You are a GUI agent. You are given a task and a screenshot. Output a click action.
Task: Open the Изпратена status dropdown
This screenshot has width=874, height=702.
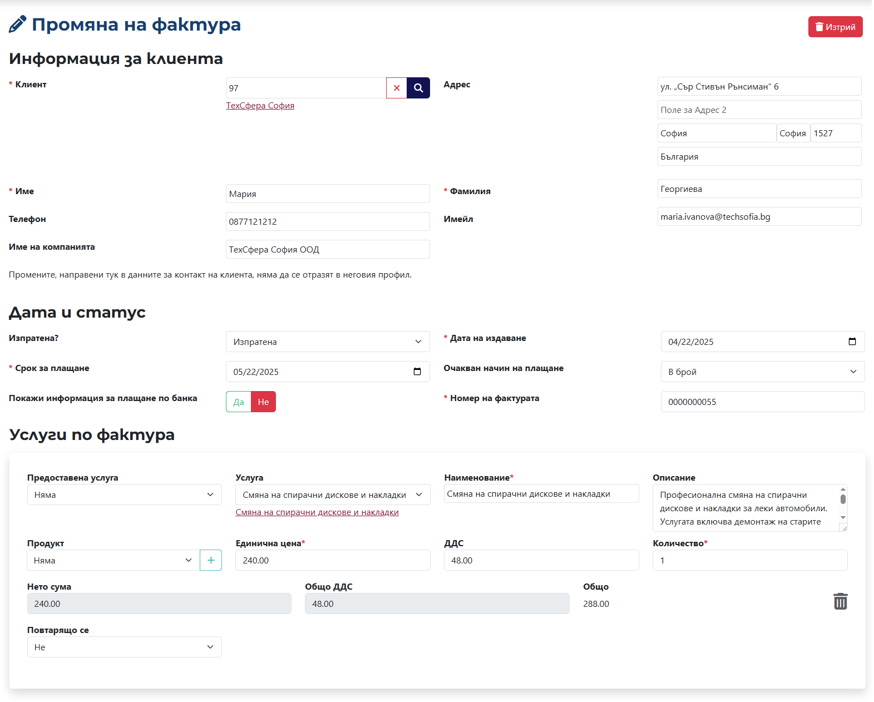click(328, 342)
